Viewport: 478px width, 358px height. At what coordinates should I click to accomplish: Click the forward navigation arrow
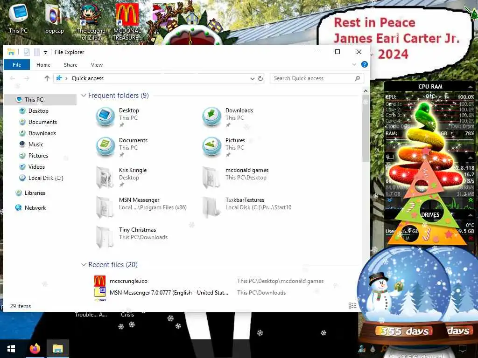(27, 78)
